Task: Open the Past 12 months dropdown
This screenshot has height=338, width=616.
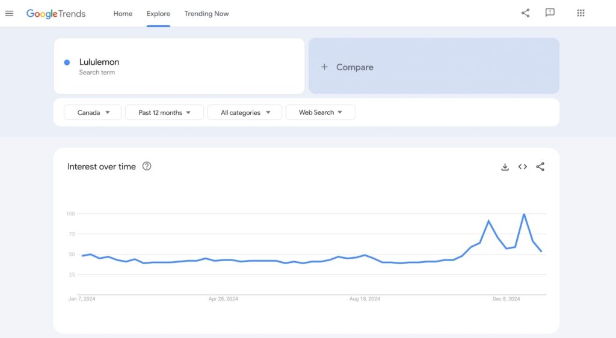Action: [x=164, y=112]
